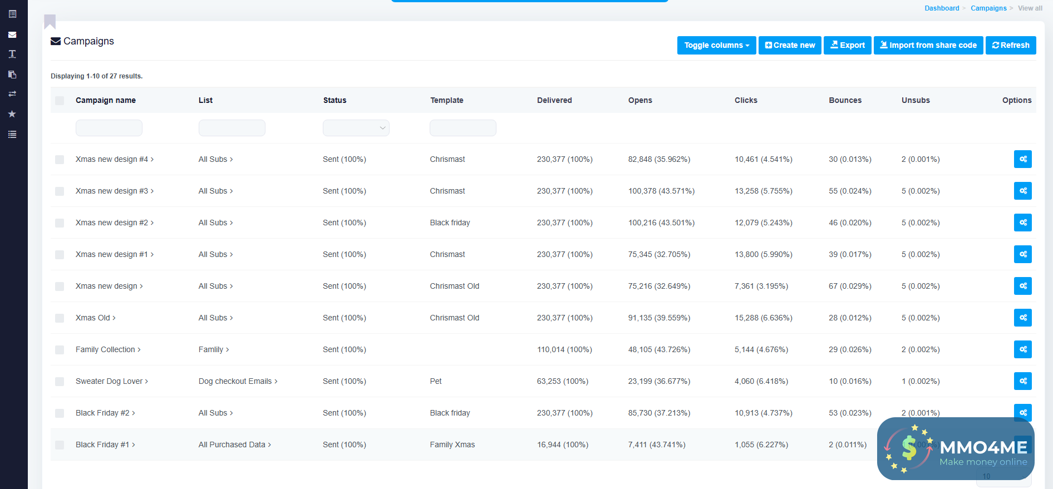Image resolution: width=1053 pixels, height=489 pixels.
Task: Open options gear for Family Collection row
Action: tap(1022, 349)
